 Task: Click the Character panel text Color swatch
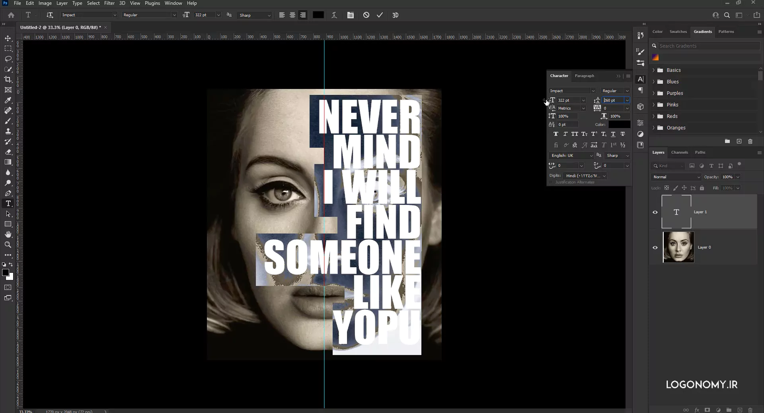[619, 125]
